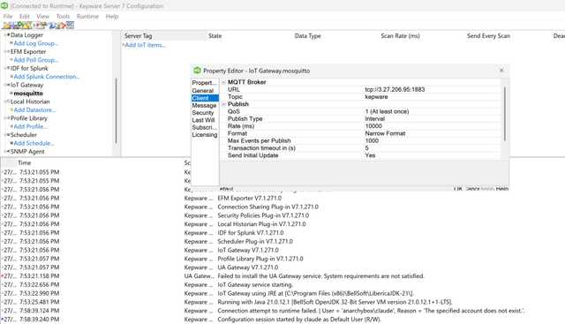Click the icon beside Add Profile
This screenshot has width=565, height=324.
pos(11,126)
